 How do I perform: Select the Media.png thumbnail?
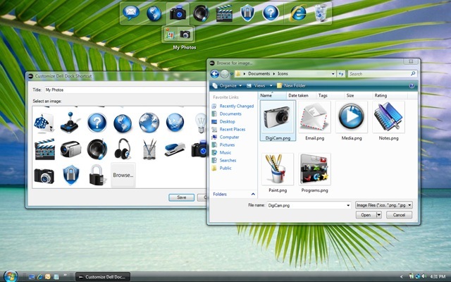351,121
